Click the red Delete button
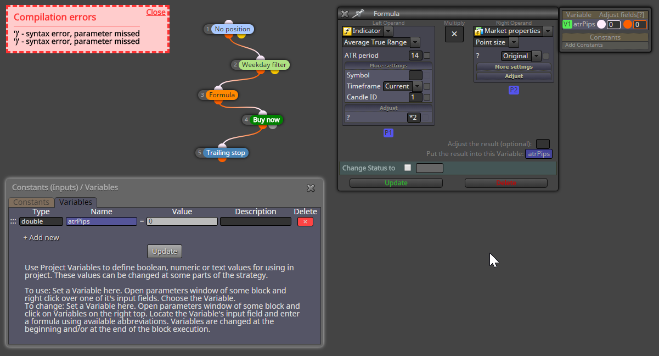Image resolution: width=659 pixels, height=356 pixels. 506,183
